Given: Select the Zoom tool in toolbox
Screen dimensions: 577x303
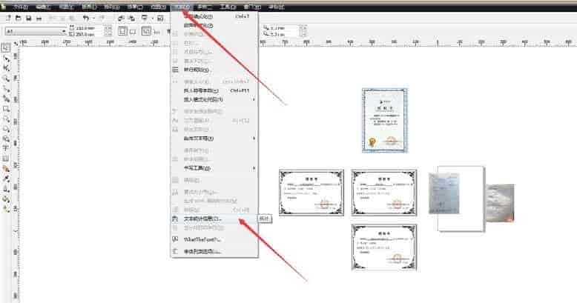Looking at the screenshot, I should [x=6, y=77].
